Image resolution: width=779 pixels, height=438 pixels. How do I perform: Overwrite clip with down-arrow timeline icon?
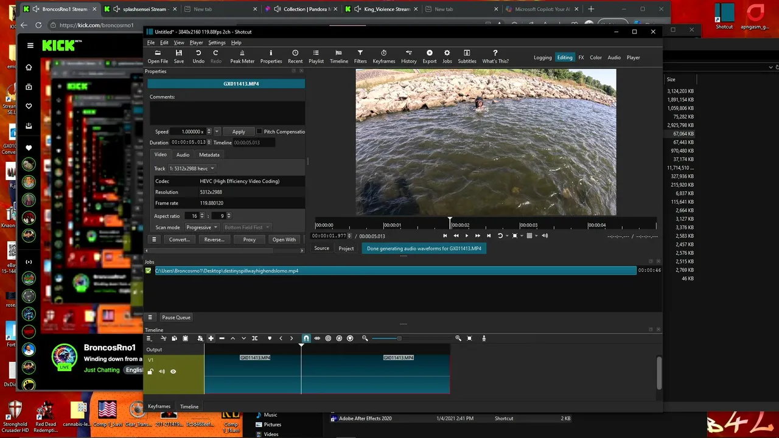(243, 338)
